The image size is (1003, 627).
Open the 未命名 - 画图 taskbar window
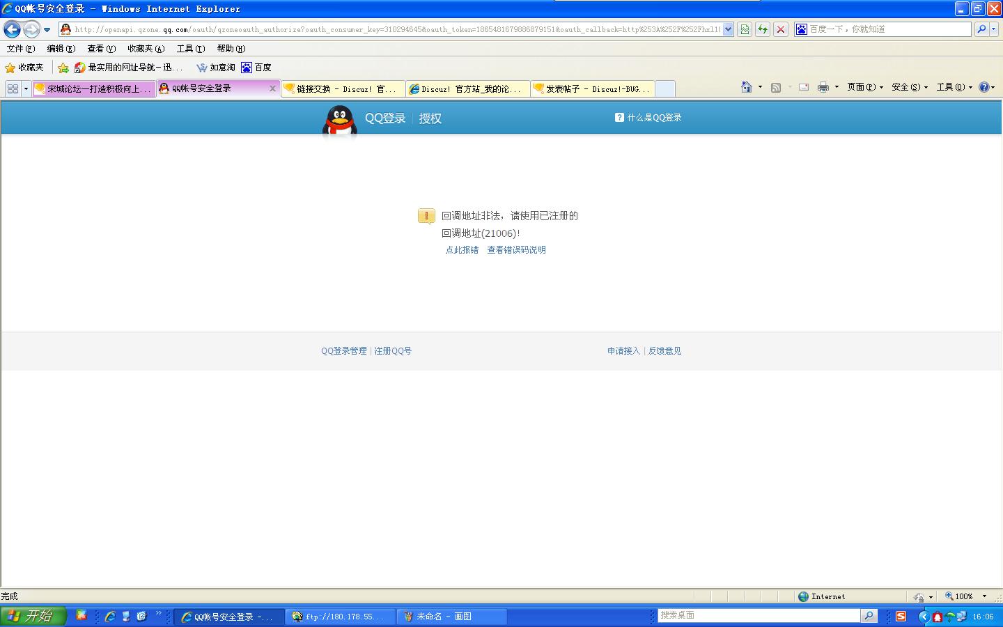pyautogui.click(x=451, y=617)
